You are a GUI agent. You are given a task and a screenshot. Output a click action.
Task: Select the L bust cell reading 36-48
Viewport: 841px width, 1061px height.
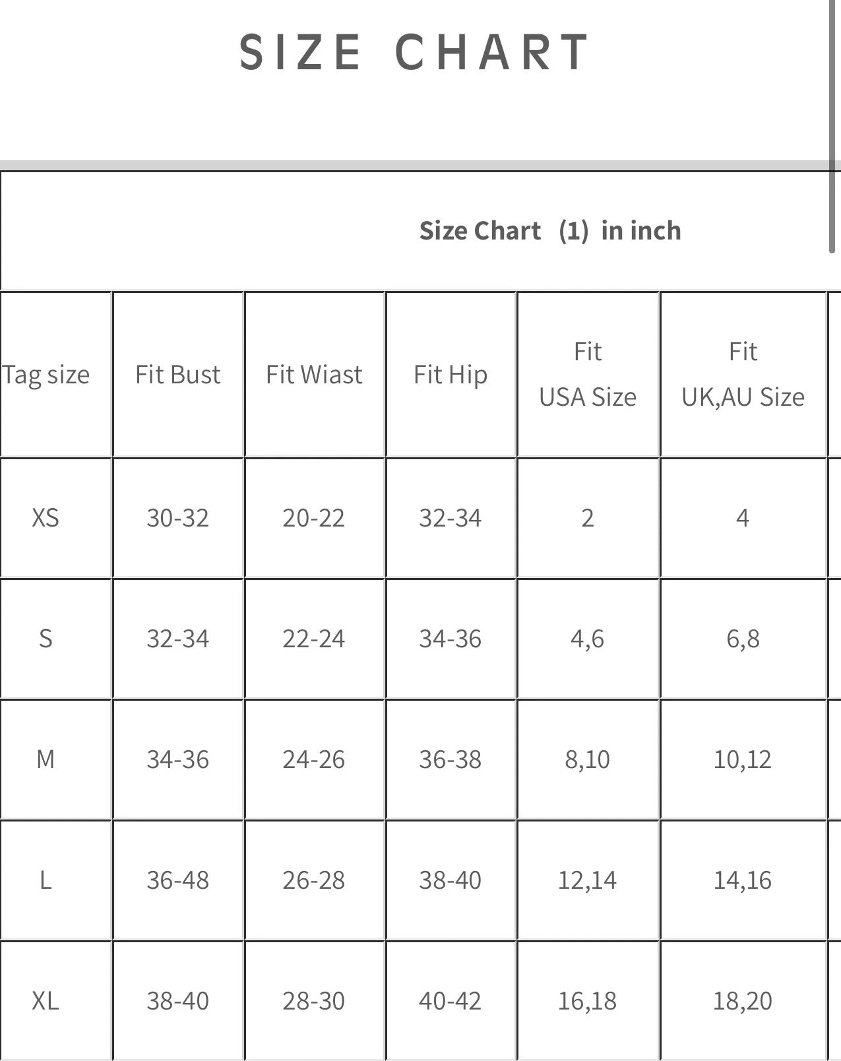point(178,880)
